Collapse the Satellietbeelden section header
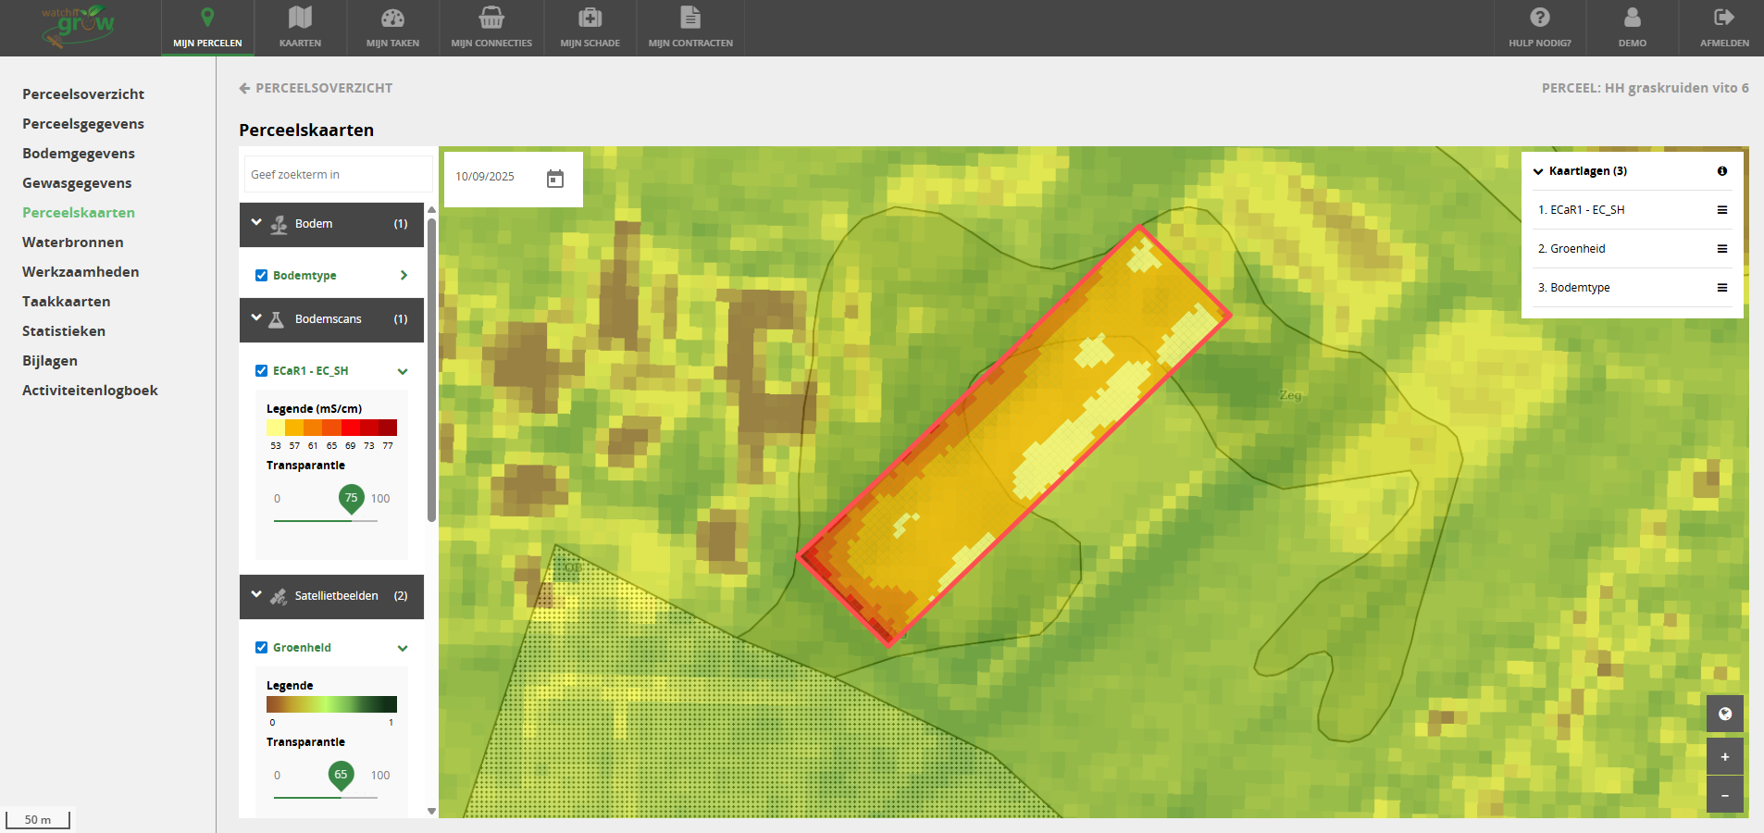1764x833 pixels. coord(256,595)
